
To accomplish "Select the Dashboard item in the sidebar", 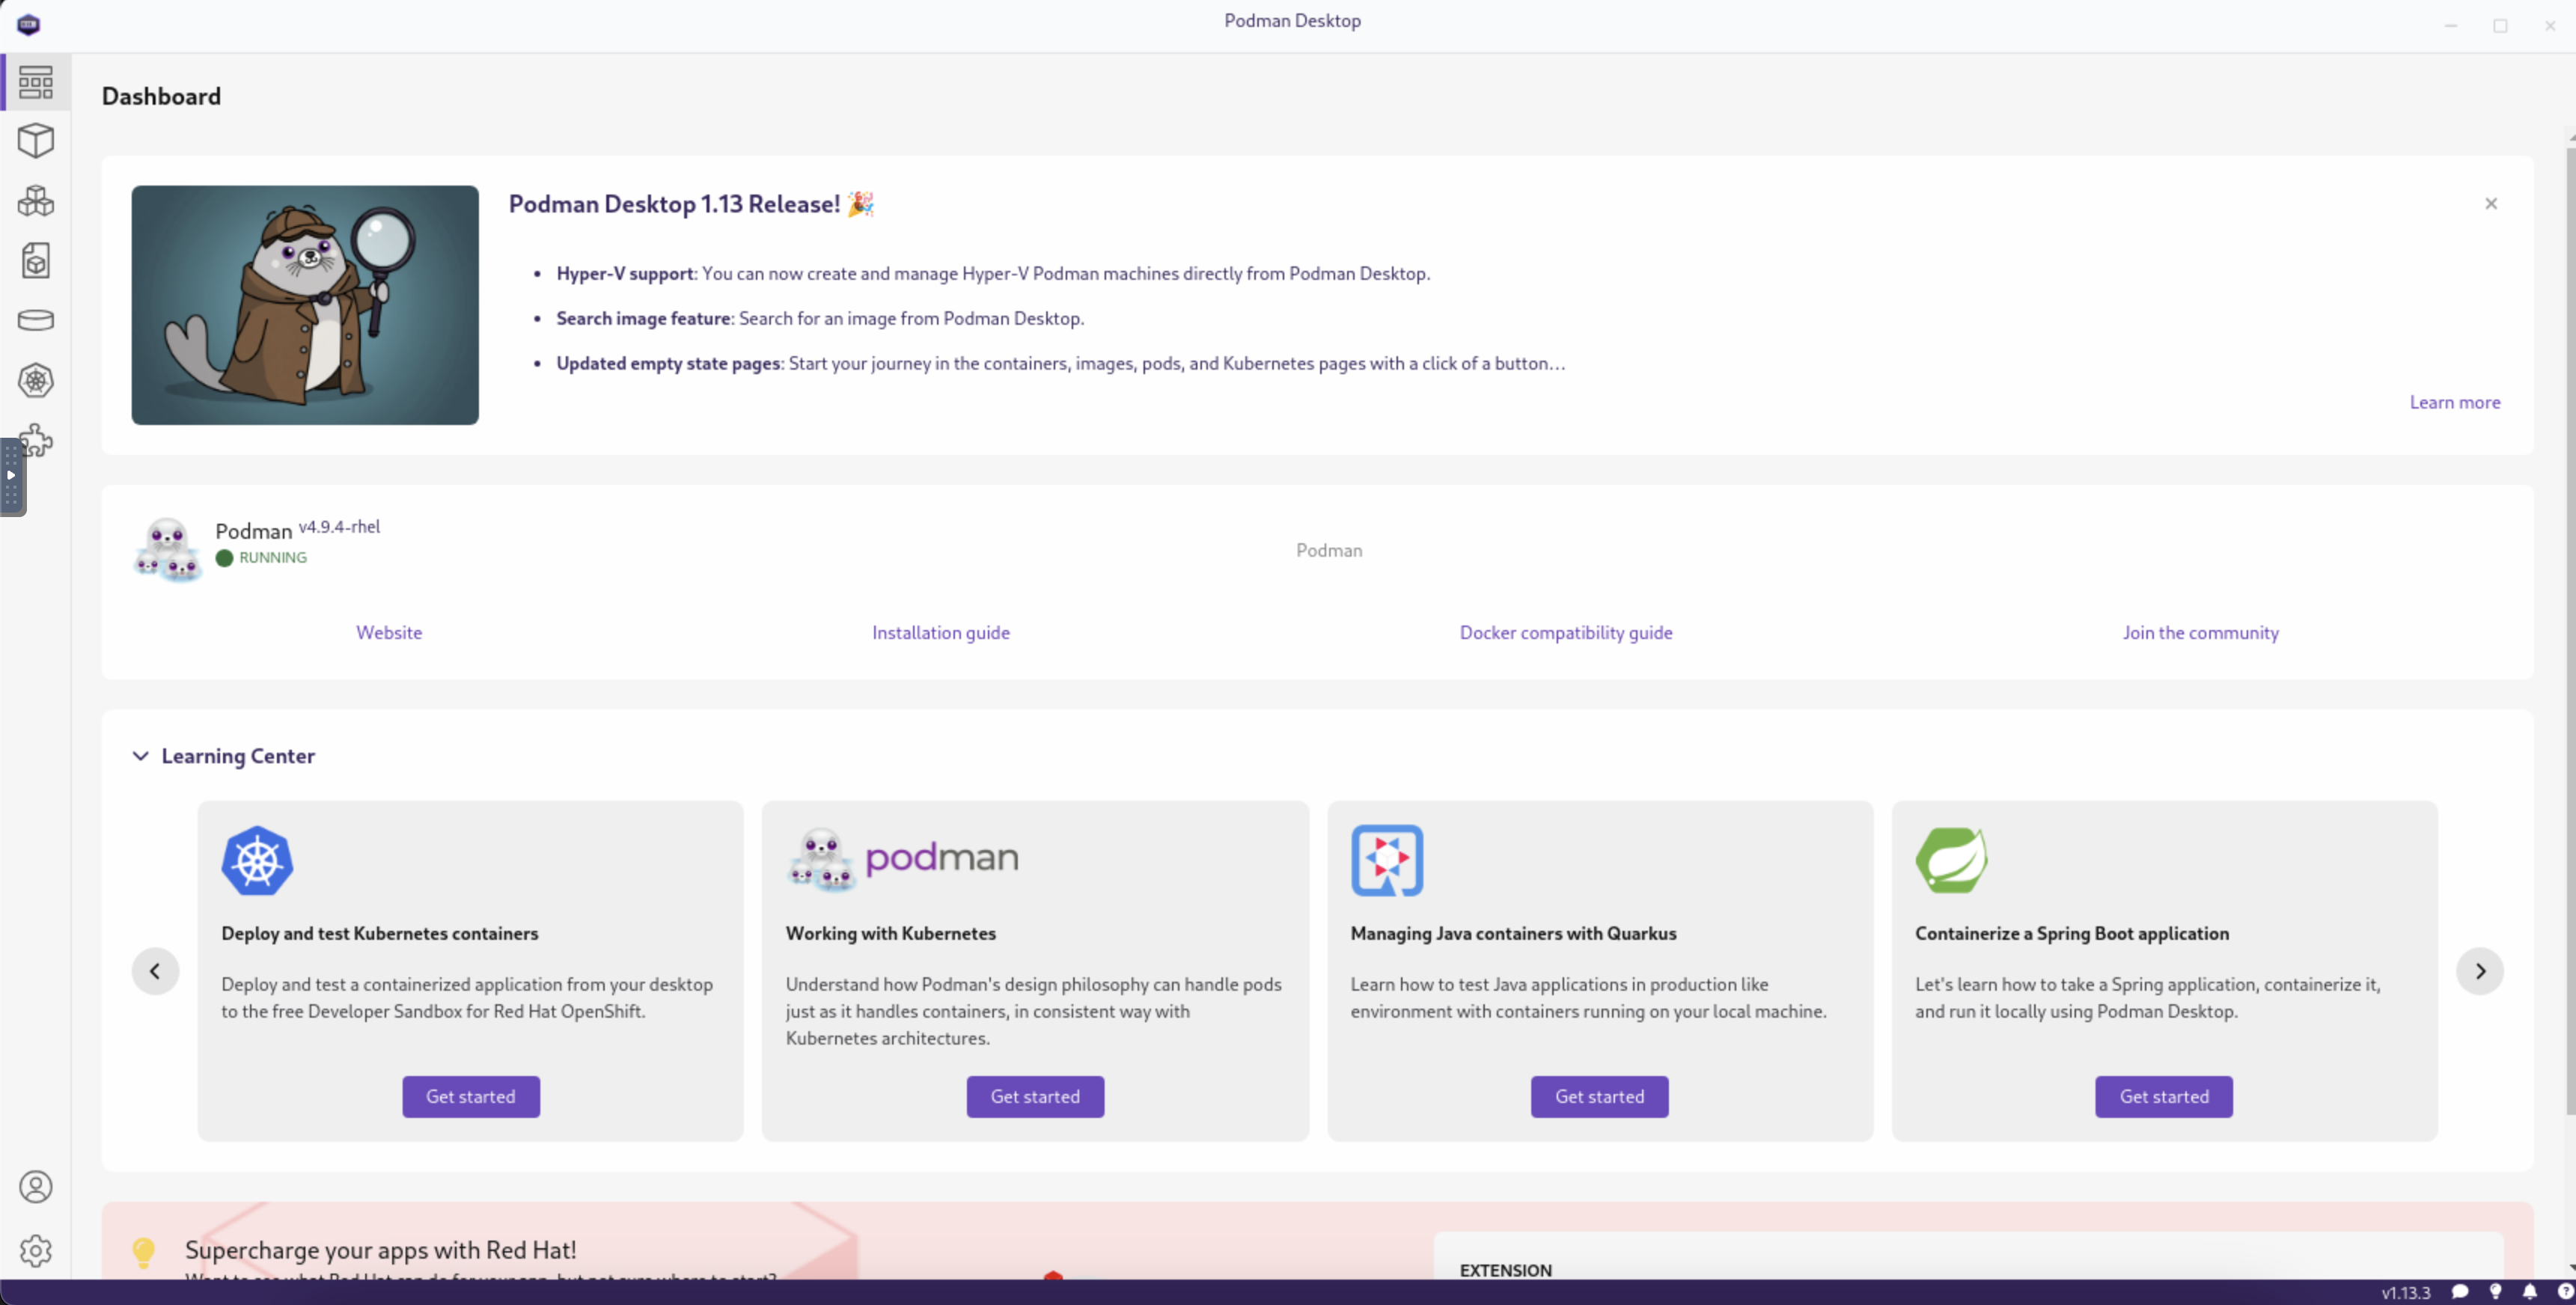I will [x=36, y=82].
